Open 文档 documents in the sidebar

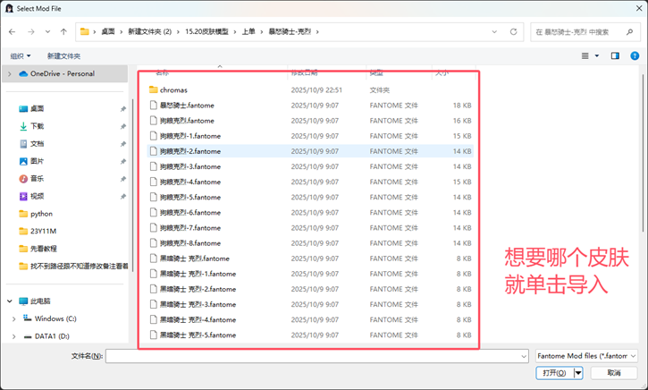tap(37, 144)
